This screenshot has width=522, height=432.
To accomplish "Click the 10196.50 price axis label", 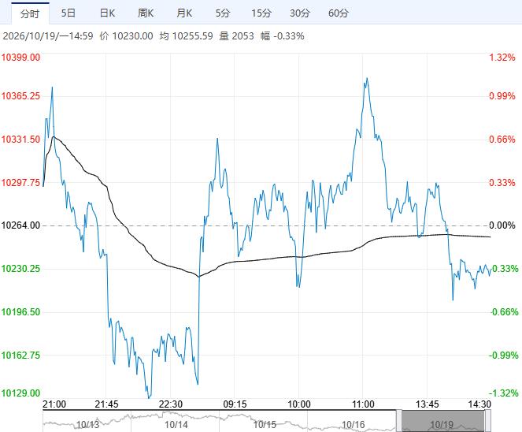I will coord(20,312).
